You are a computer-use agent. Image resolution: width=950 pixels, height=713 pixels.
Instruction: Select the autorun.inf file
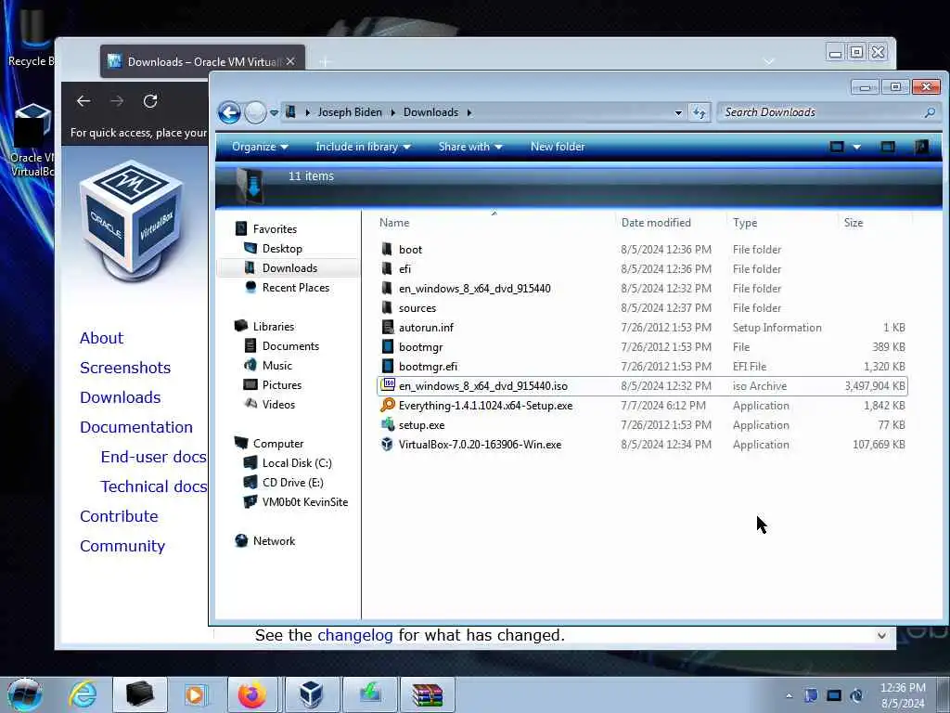click(642, 328)
